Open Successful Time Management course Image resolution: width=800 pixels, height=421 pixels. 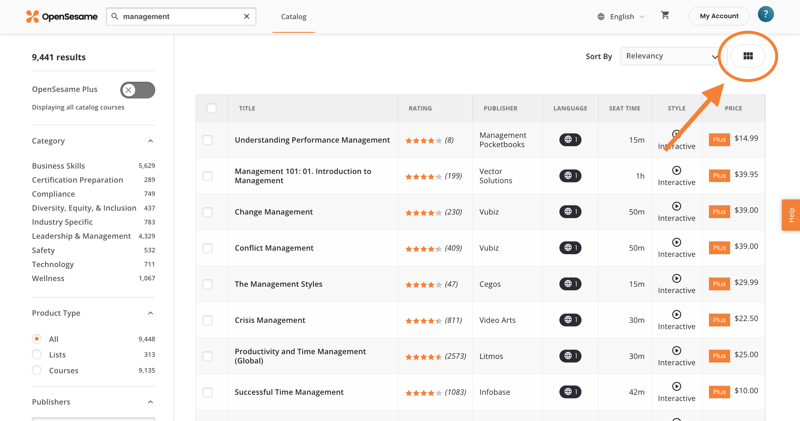289,392
